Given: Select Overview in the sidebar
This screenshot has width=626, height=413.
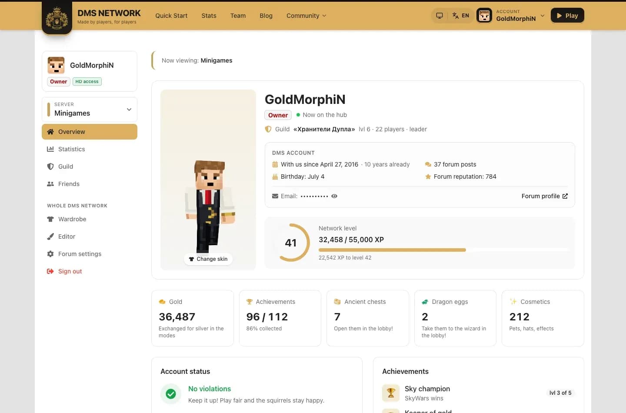Looking at the screenshot, I should 90,132.
